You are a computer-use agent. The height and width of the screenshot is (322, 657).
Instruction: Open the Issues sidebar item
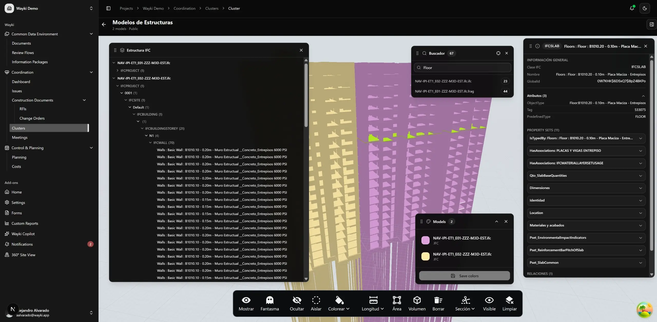tap(17, 91)
